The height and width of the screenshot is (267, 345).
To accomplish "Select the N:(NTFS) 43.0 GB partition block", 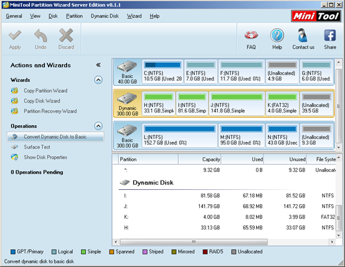I will (x=282, y=136).
